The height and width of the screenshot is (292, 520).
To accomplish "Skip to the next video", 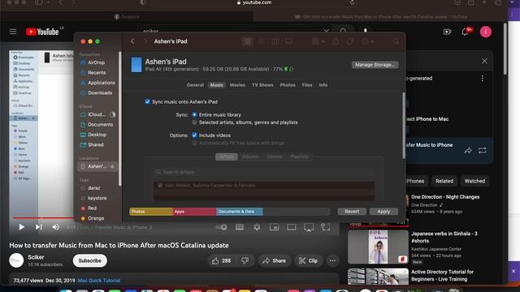I will point(38,227).
